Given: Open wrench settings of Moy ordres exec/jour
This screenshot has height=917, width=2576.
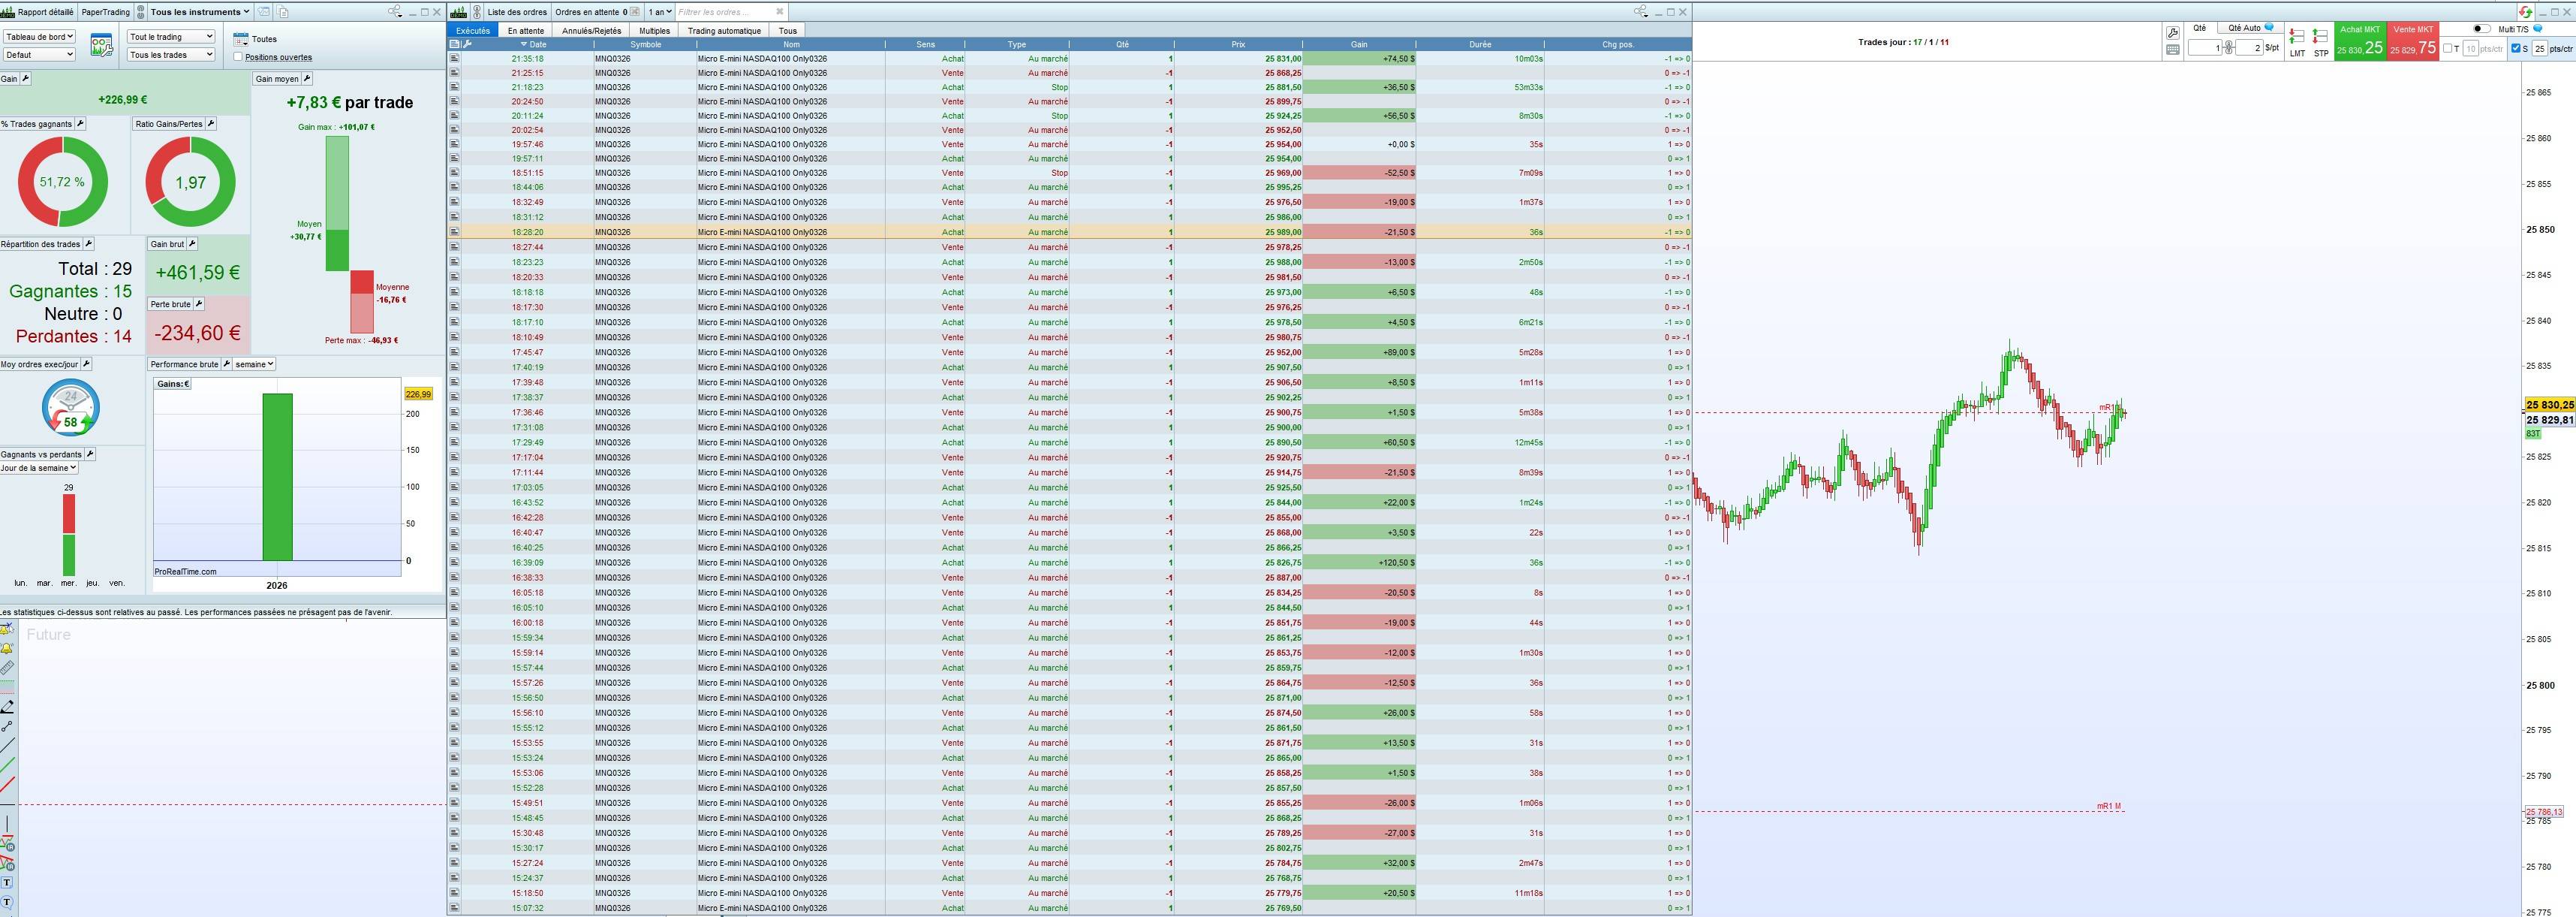Looking at the screenshot, I should pos(86,363).
